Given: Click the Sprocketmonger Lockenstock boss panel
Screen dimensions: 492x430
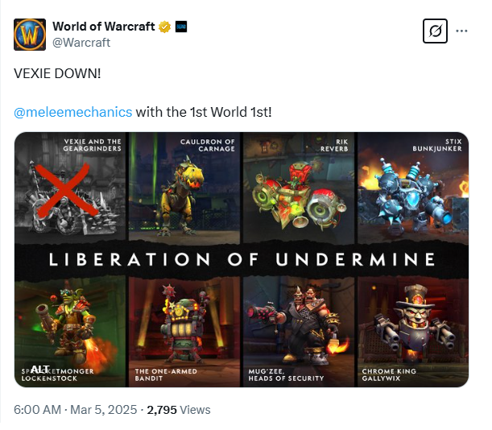Looking at the screenshot, I should (x=70, y=333).
